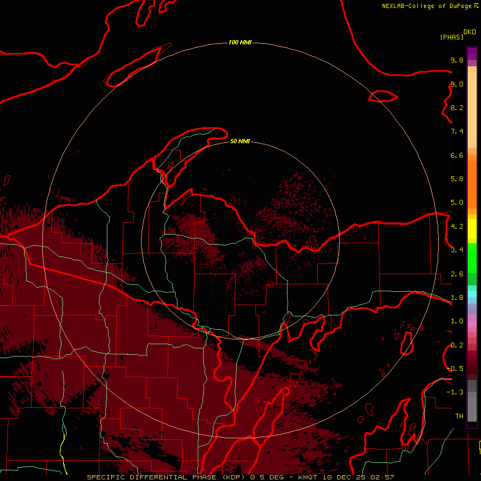Click the 1.0 scale value
481x481 pixels.
pos(457,321)
